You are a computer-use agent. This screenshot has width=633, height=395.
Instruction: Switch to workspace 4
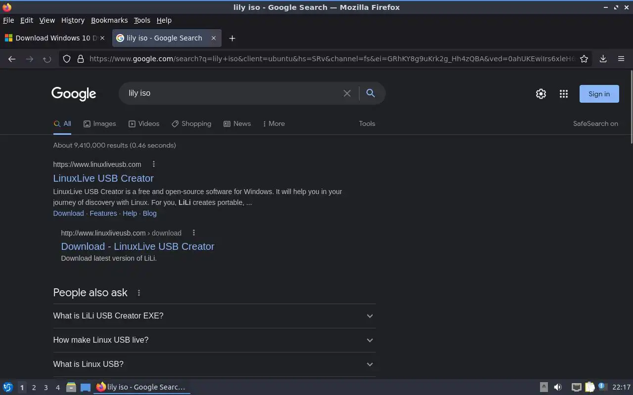[57, 388]
